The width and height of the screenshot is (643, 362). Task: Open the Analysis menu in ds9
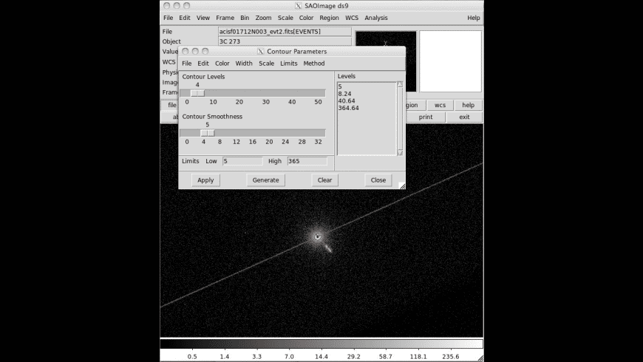[x=376, y=18]
